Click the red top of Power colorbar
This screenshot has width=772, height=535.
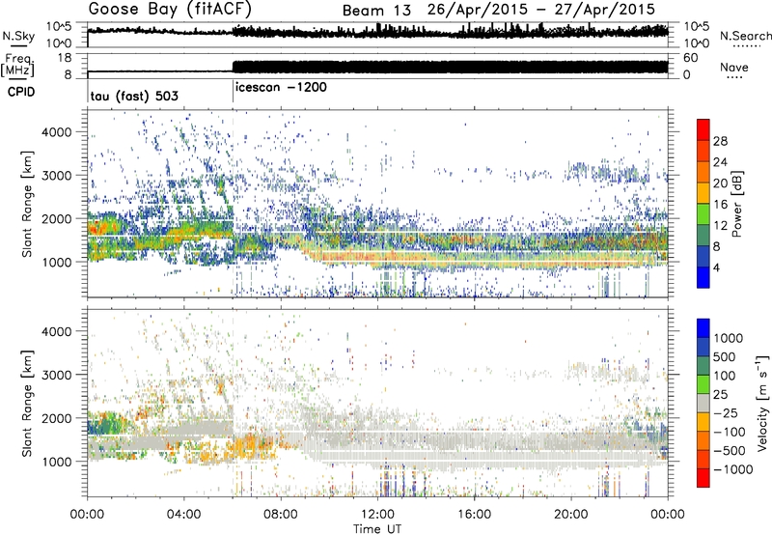tap(703, 129)
